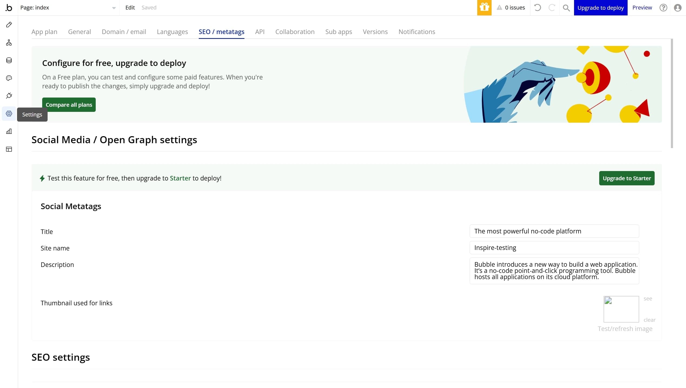The width and height of the screenshot is (686, 388).
Task: Click the Test/refresh image link
Action: [x=625, y=329]
